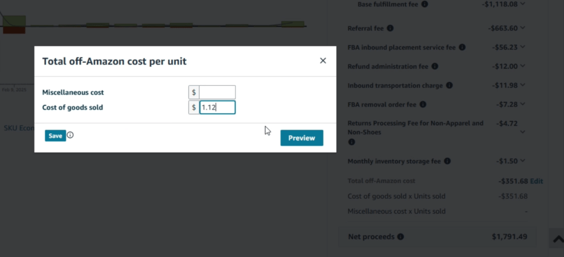The height and width of the screenshot is (257, 564).
Task: Click Monthly inventory storage fee info icon
Action: click(x=447, y=160)
